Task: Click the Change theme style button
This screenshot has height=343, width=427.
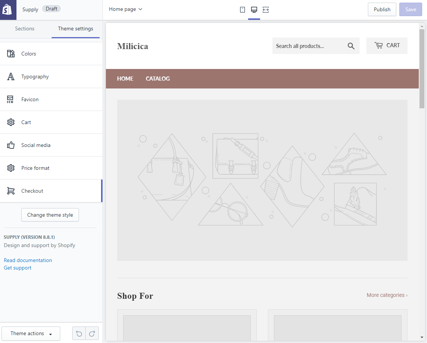Action: (50, 215)
